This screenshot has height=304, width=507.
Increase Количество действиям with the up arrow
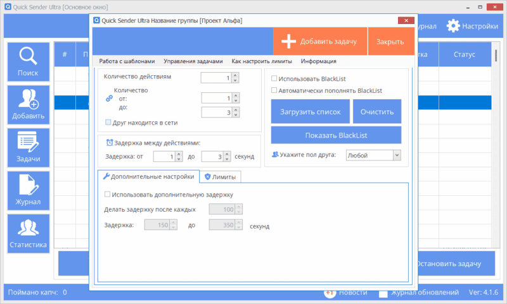click(x=235, y=75)
